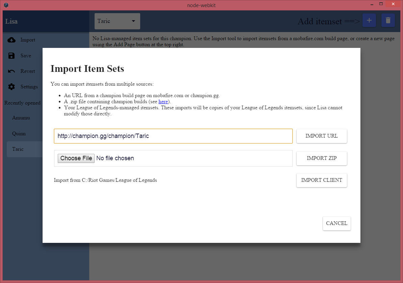This screenshot has width=403, height=283.
Task: Click the 'No file chosen' text
Action: coord(115,158)
